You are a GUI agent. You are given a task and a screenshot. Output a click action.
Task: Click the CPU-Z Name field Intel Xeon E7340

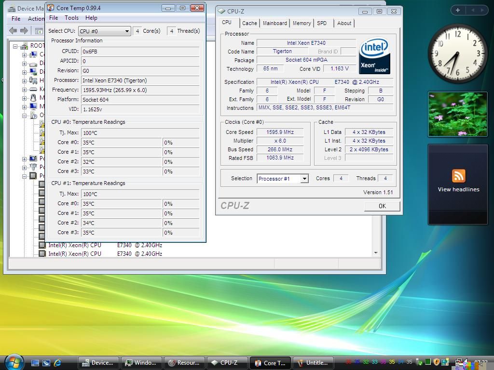point(306,43)
